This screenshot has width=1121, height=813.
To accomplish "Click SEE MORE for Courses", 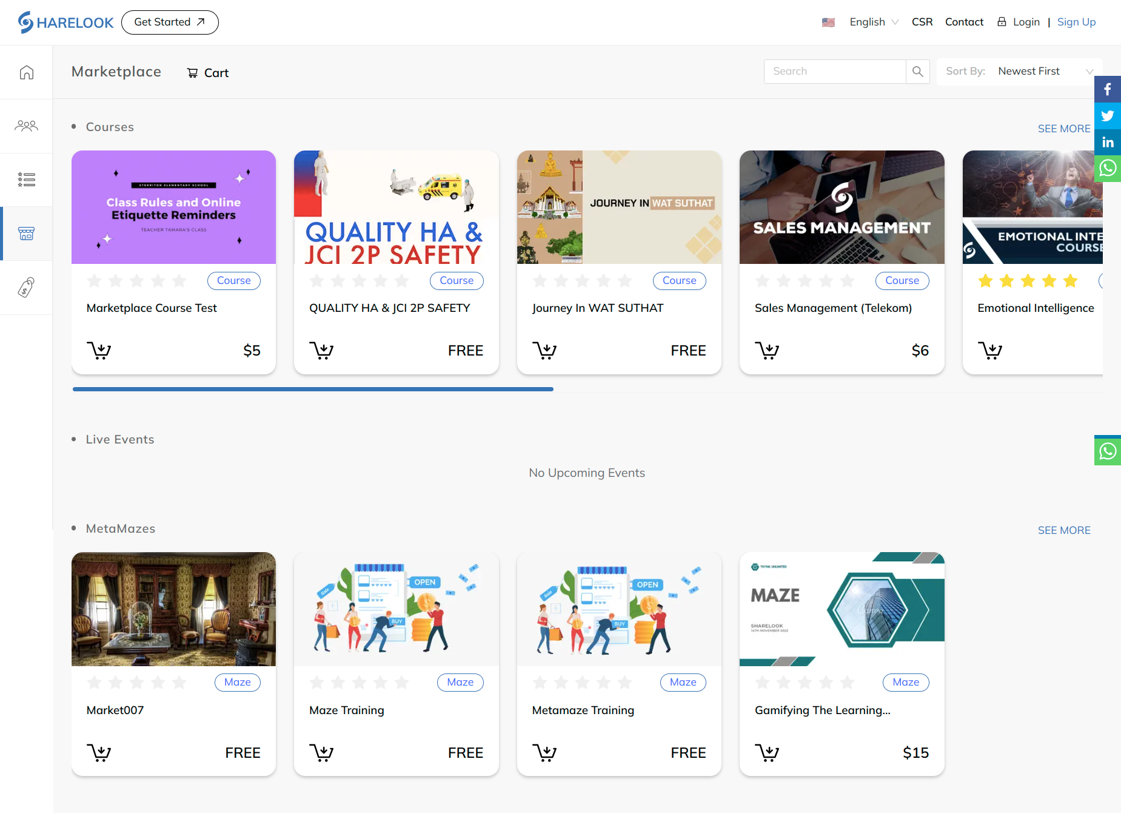I will pyautogui.click(x=1064, y=129).
